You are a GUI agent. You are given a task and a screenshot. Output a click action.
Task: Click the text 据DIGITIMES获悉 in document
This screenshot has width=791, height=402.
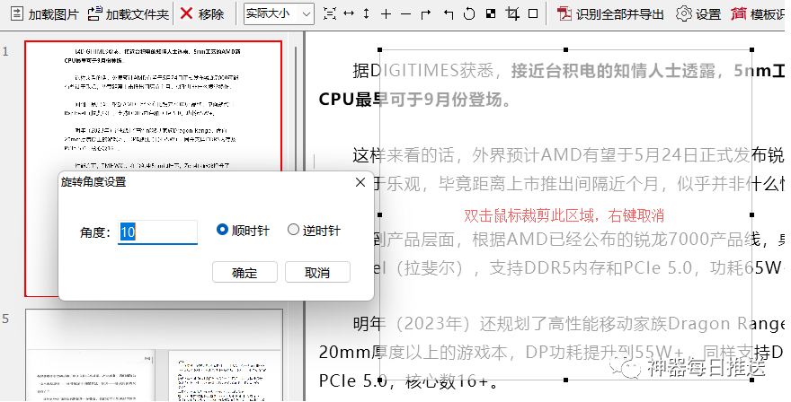[422, 71]
